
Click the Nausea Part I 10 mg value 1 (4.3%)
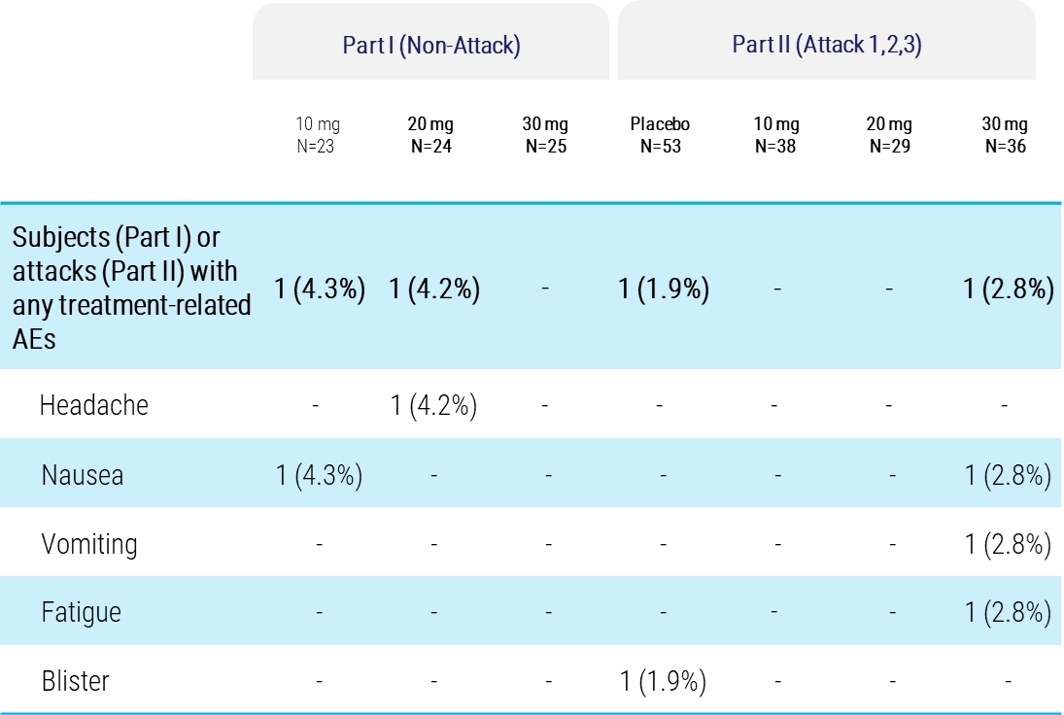(x=319, y=475)
